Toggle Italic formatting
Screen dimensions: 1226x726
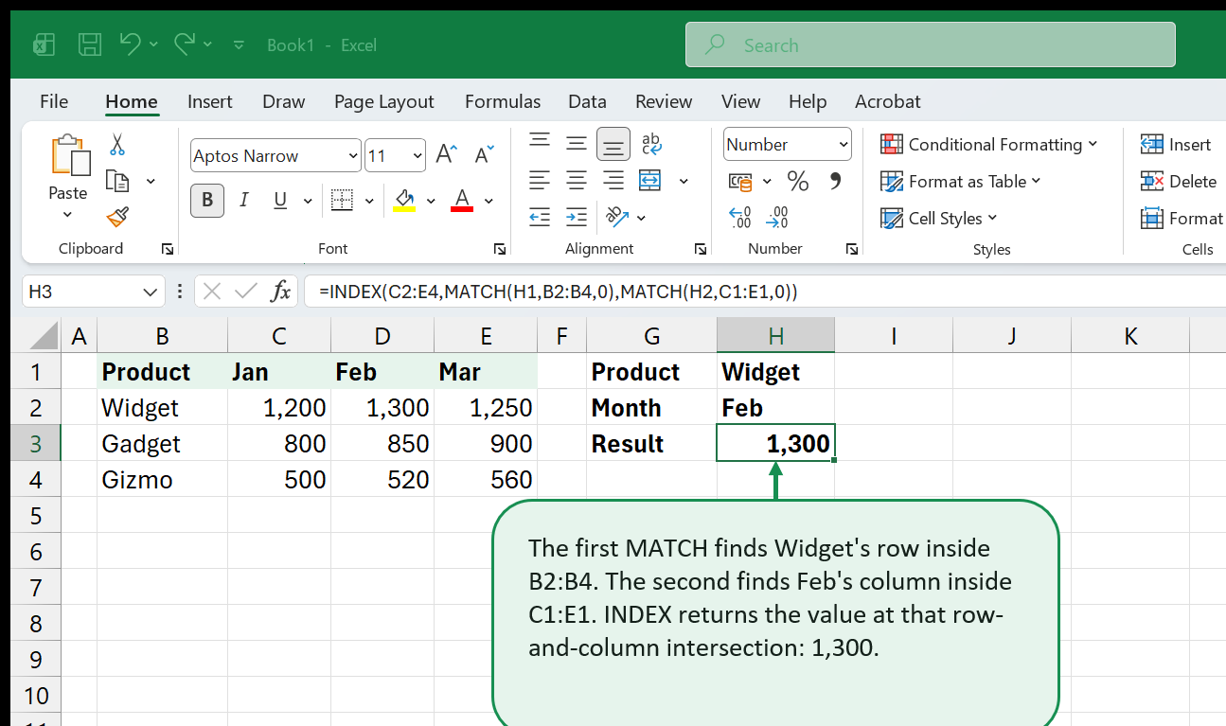click(x=244, y=200)
